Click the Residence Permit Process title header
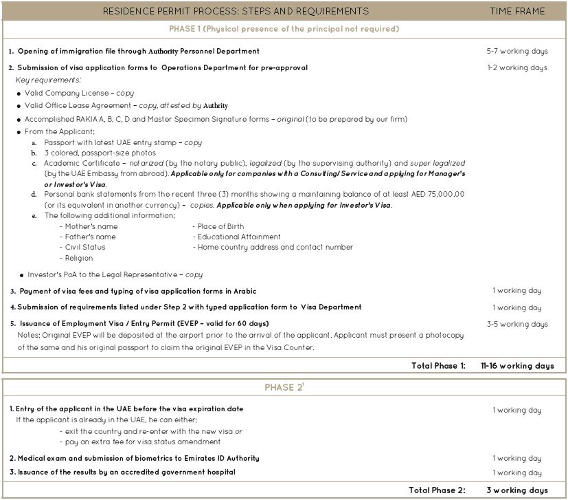Viewport: 568px width, 500px height. [x=236, y=11]
